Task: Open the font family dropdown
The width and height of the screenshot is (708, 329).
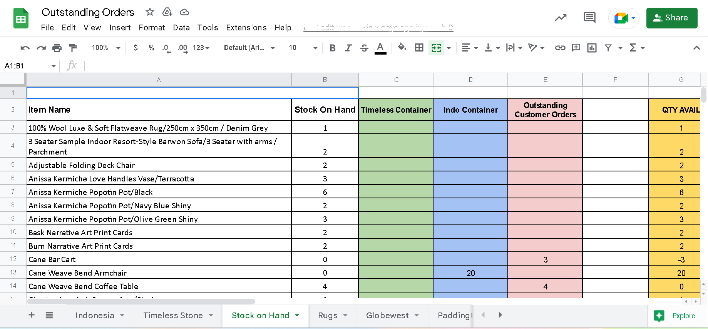Action: 249,48
